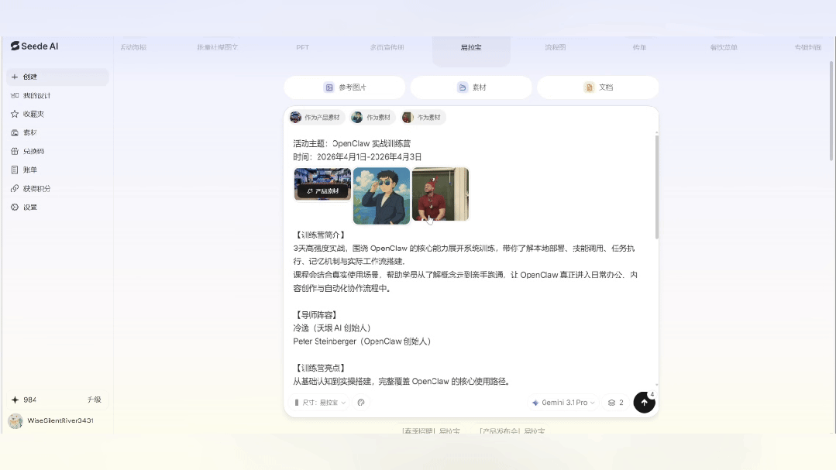Open the 素材 assets panel

click(29, 132)
